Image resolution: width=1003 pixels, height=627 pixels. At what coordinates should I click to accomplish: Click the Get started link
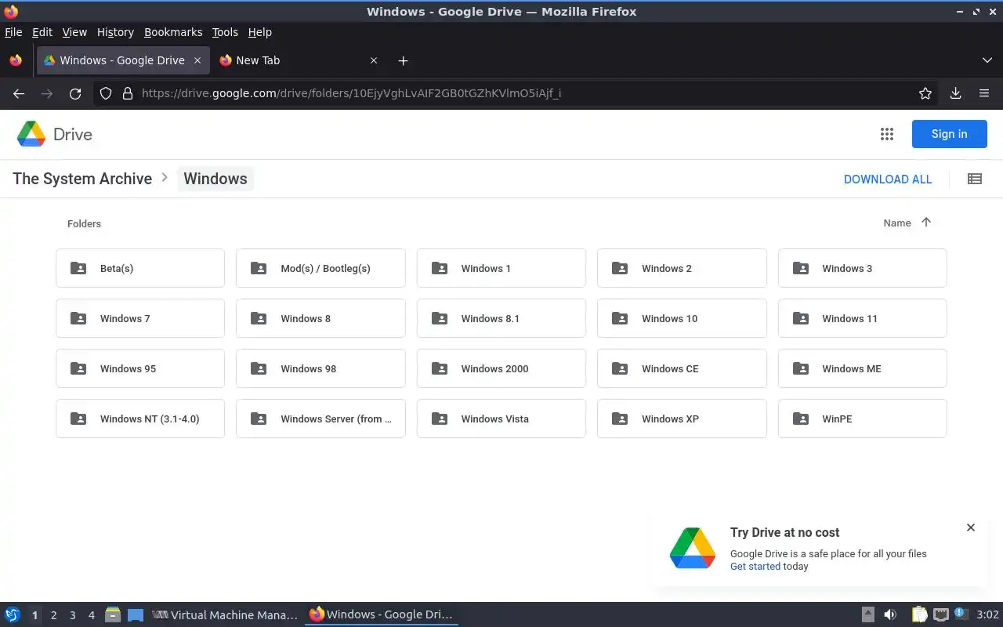coord(755,567)
